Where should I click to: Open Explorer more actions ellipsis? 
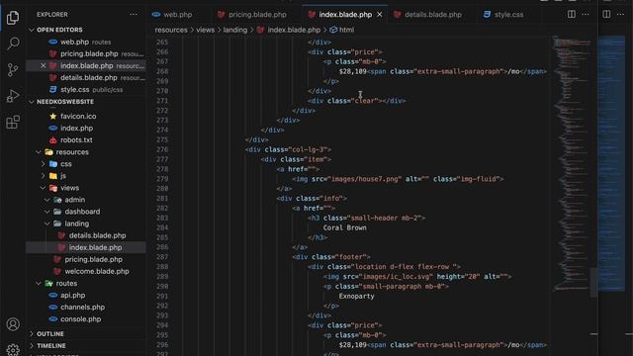coord(134,14)
